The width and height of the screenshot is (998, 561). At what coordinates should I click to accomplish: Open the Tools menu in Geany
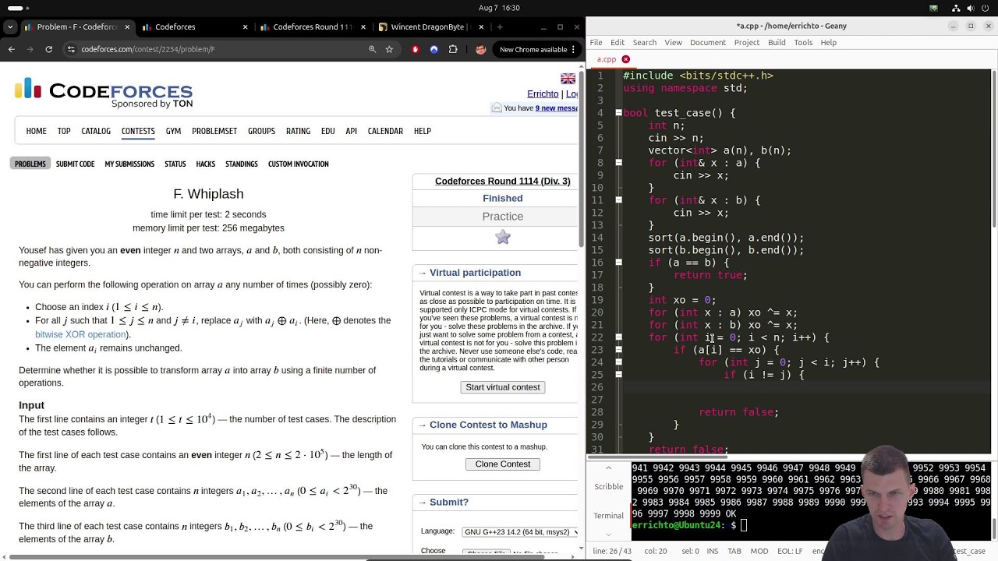(x=803, y=42)
